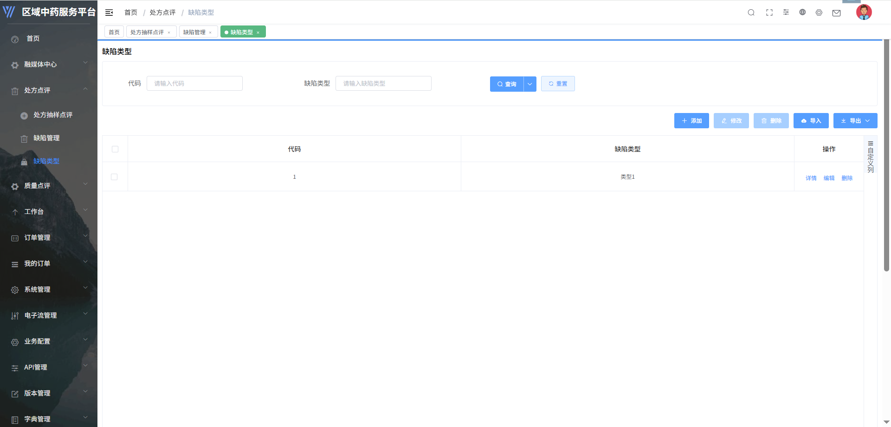This screenshot has width=891, height=427.
Task: Click the 导入 import button
Action: click(811, 120)
